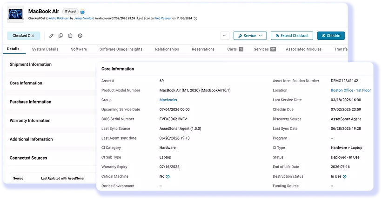Open the Boston Office - 1st Floor link
The height and width of the screenshot is (199, 382).
351,90
